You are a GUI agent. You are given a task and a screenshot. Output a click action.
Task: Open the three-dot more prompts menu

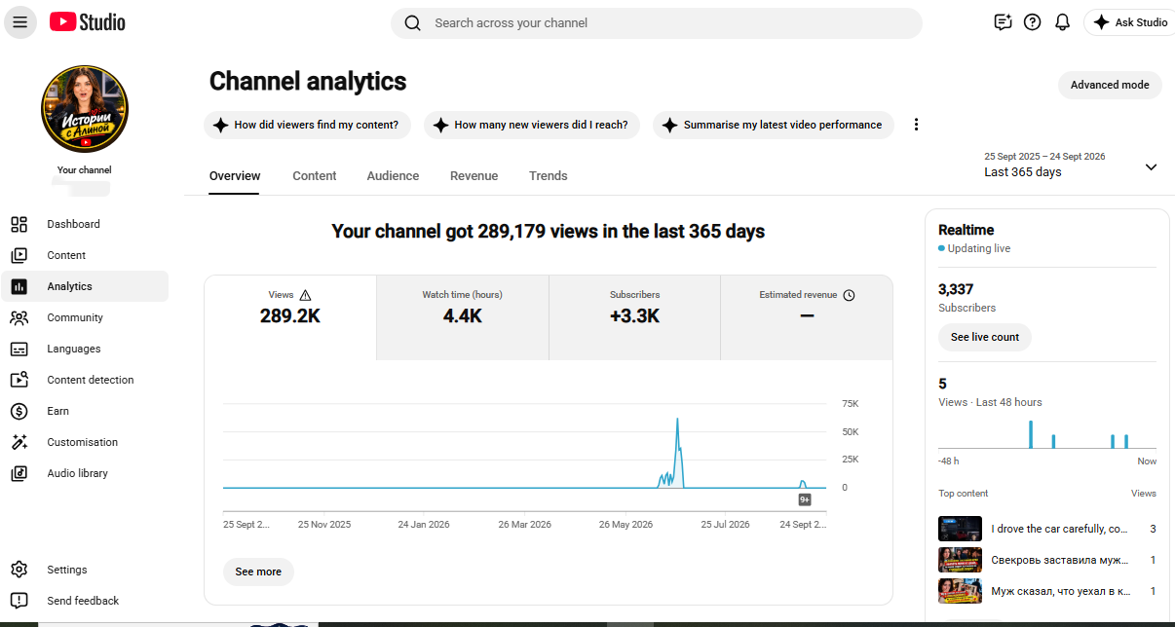(x=916, y=125)
